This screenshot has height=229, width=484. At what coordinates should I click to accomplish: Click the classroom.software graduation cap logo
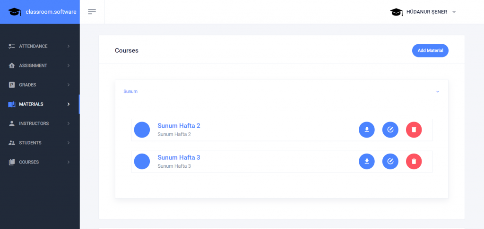15,12
